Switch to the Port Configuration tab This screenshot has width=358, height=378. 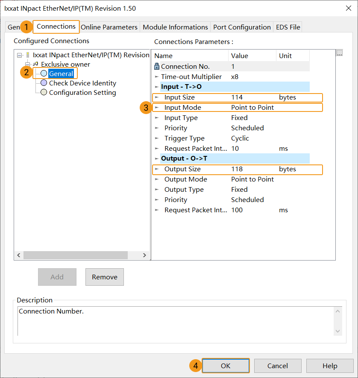[x=241, y=26]
